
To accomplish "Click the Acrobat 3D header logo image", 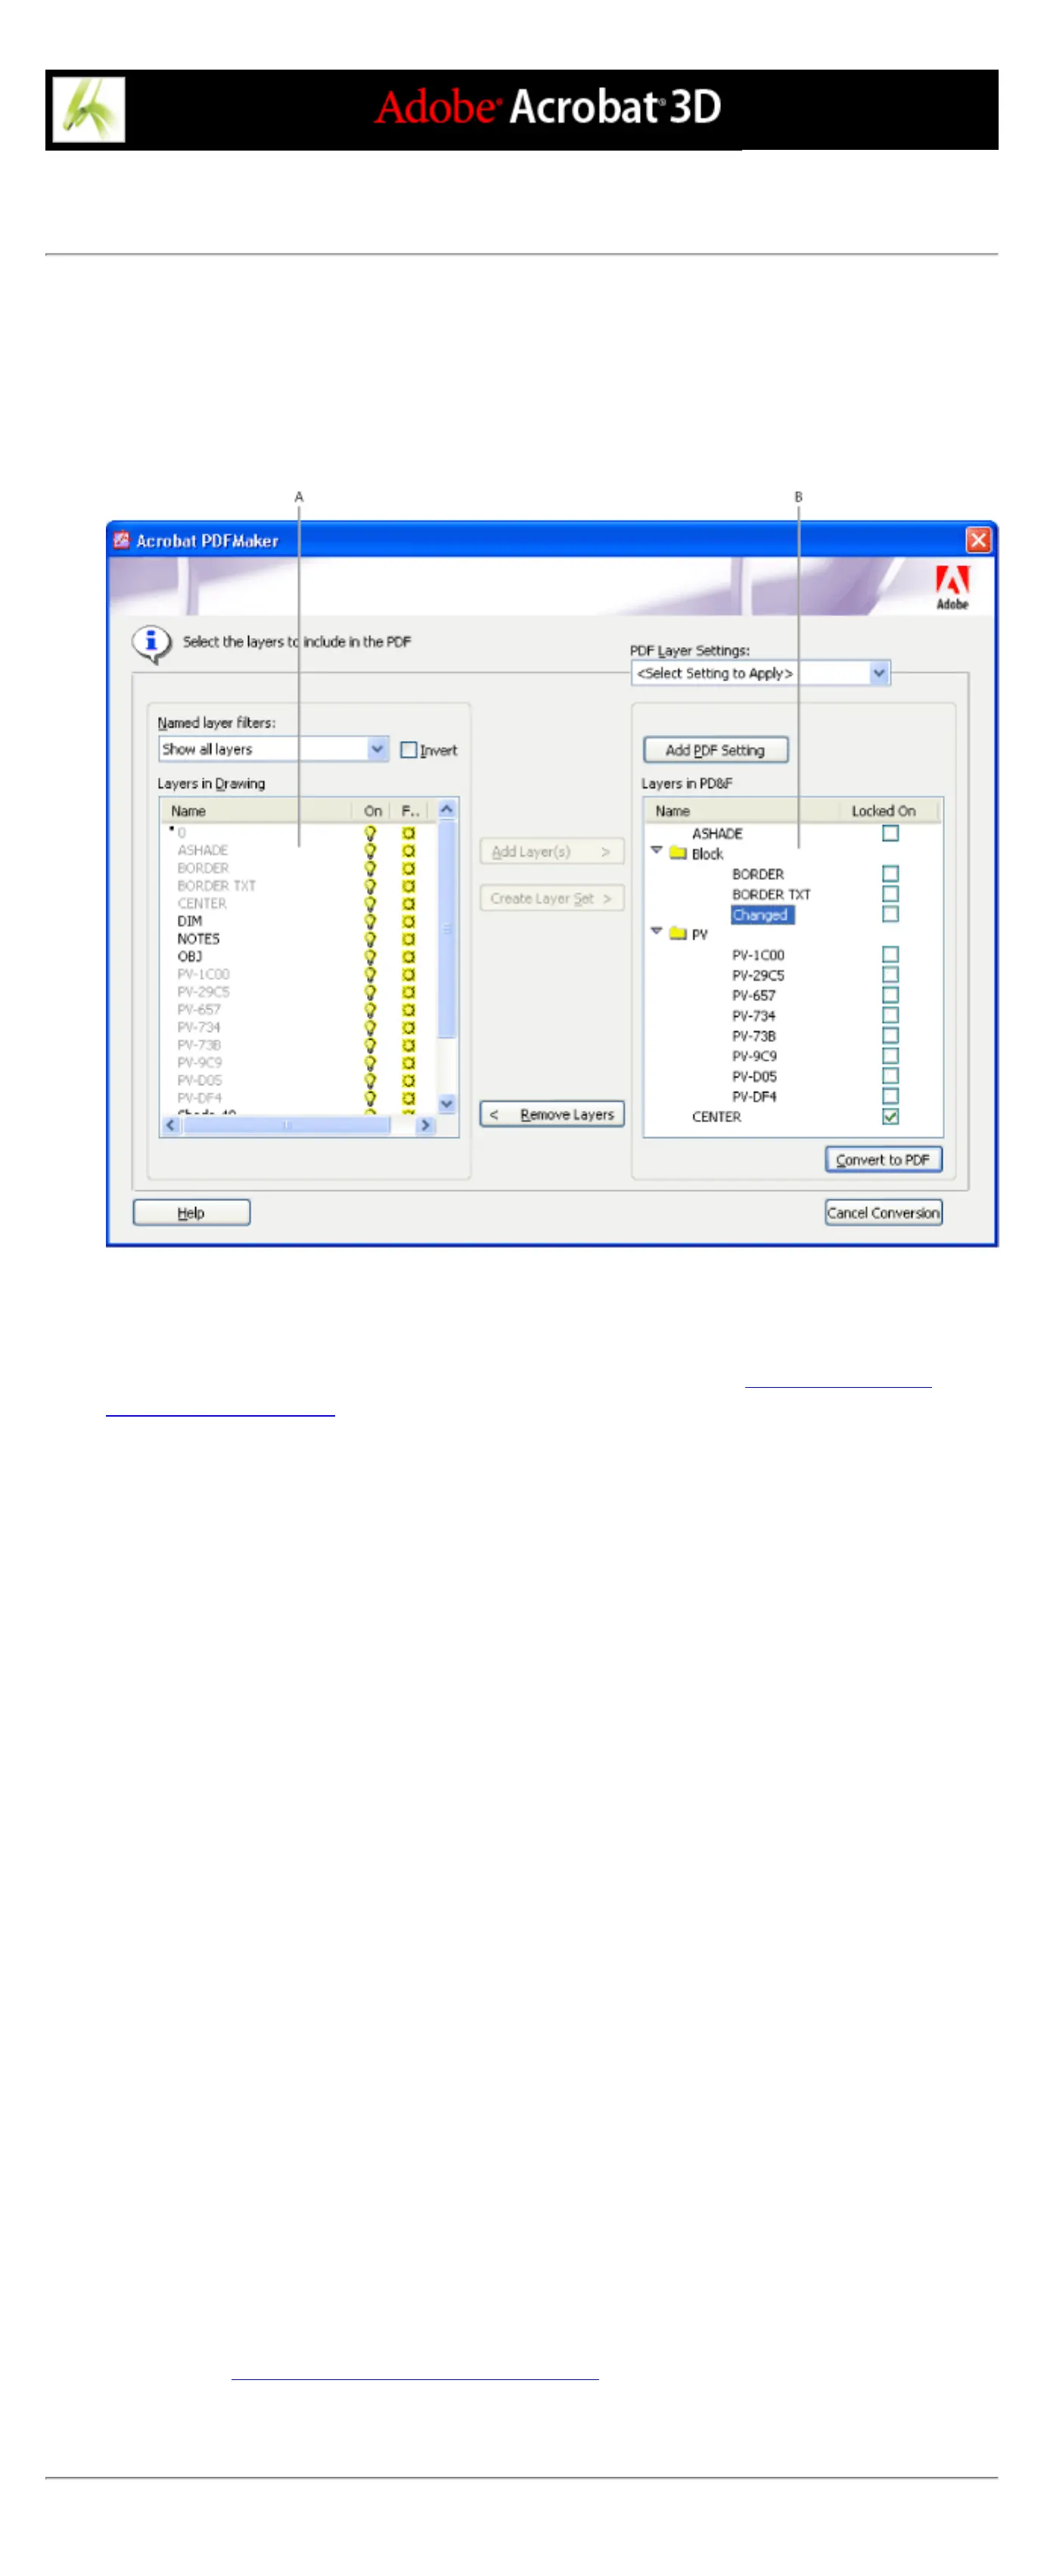I will [x=88, y=110].
